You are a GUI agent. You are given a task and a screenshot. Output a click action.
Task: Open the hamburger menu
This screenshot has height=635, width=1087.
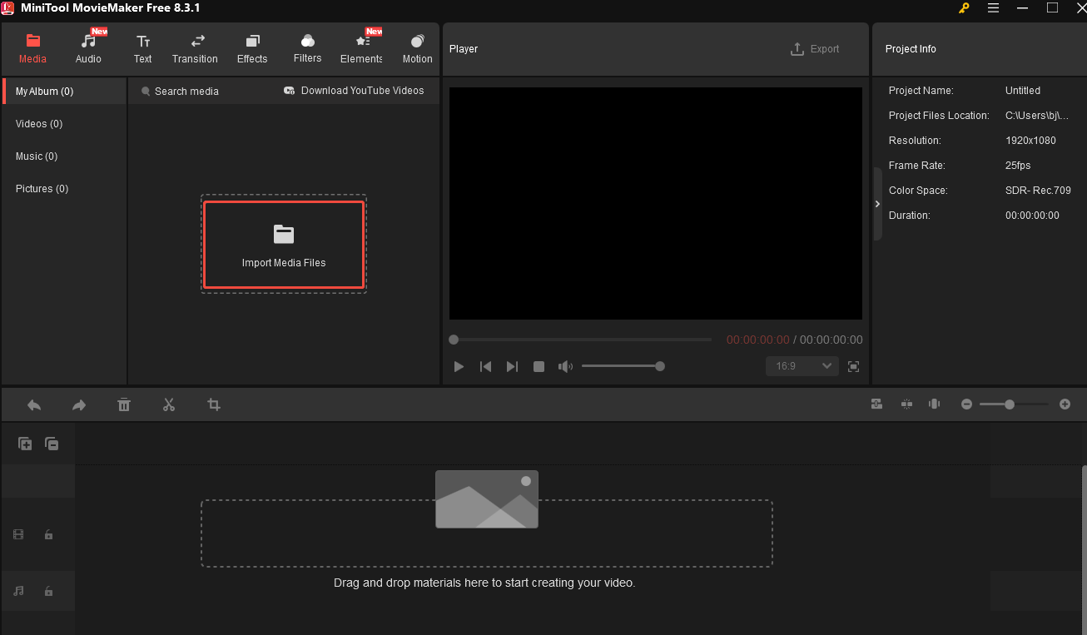click(993, 7)
